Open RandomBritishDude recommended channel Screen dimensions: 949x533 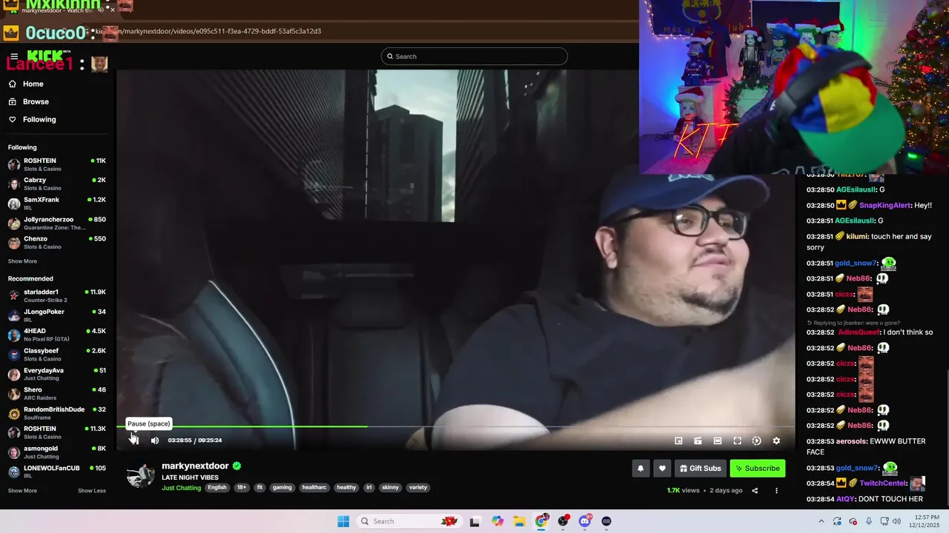57,413
